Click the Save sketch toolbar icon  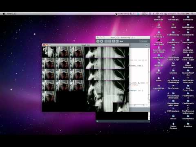coord(113,41)
